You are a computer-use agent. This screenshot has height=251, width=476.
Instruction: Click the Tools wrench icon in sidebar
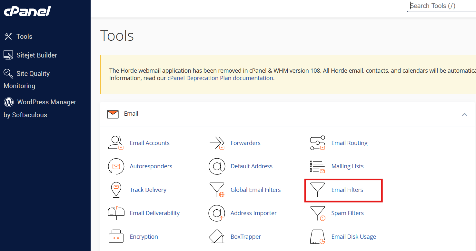(x=8, y=37)
